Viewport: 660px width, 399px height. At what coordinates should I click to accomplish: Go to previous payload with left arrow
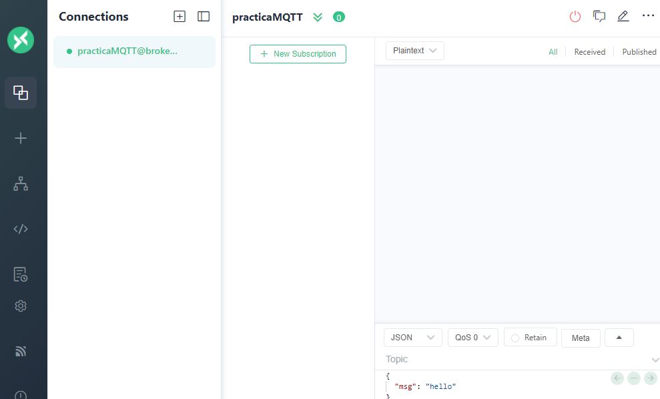coord(617,378)
